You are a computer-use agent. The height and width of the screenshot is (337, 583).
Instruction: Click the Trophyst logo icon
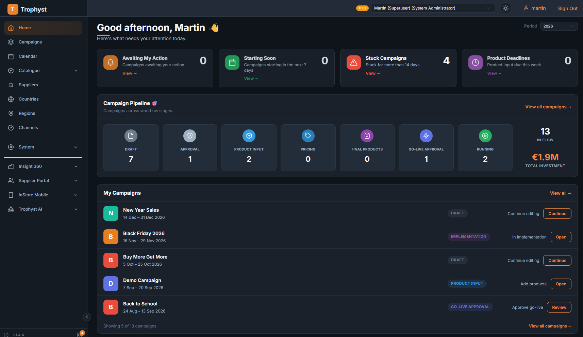(x=13, y=9)
